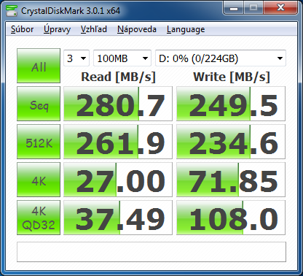The height and width of the screenshot is (276, 303).
Task: Expand the test size dropdown showing 100MB
Action: point(122,58)
